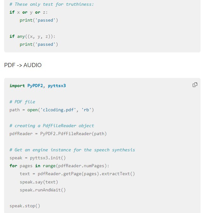The image size is (205, 213).
Task: Click the 'speak.runAndWait()' line
Action: (x=43, y=190)
